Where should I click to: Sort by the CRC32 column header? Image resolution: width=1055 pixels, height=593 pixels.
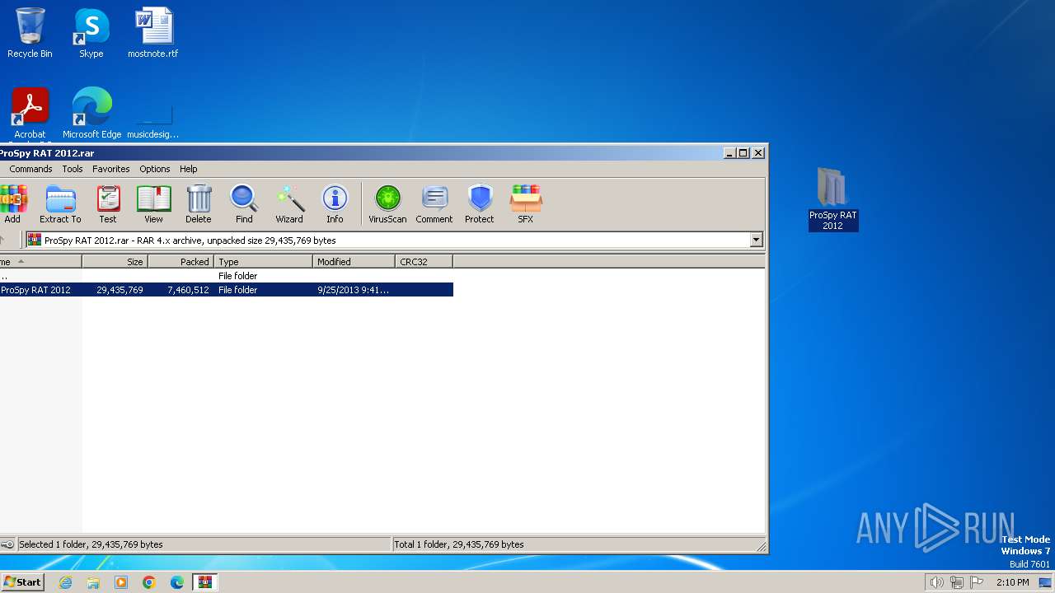(x=424, y=262)
